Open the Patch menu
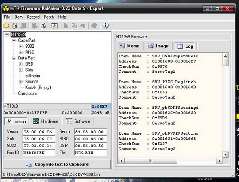 click(x=49, y=17)
